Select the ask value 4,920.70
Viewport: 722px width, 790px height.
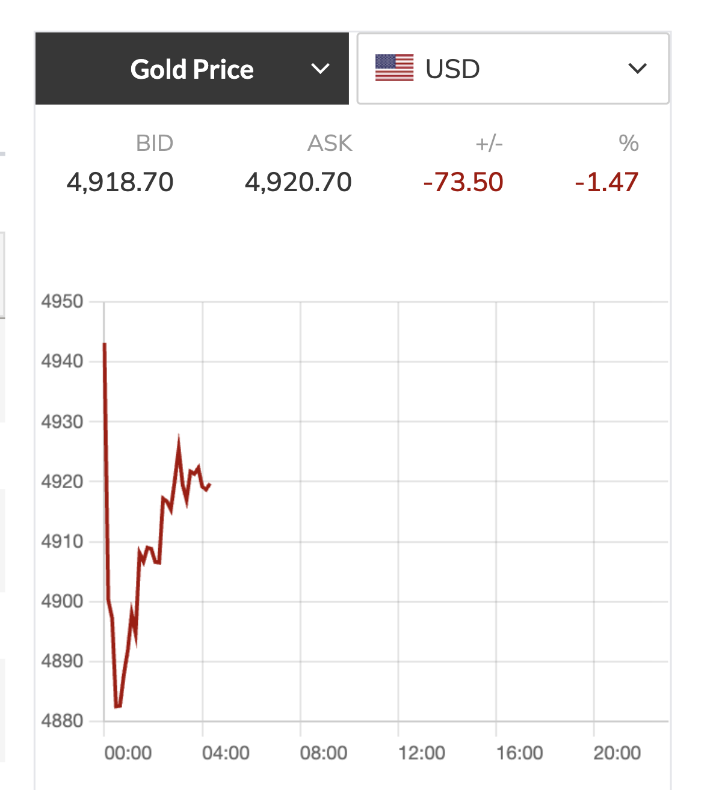click(x=298, y=182)
